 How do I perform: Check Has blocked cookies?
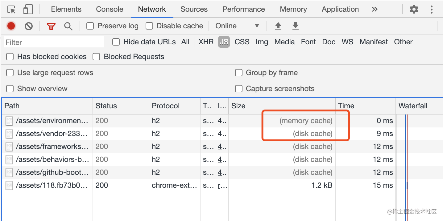(10, 57)
